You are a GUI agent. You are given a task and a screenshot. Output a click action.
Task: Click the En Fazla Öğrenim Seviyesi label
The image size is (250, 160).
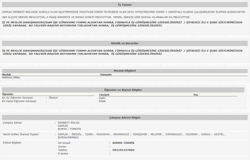[19, 101]
